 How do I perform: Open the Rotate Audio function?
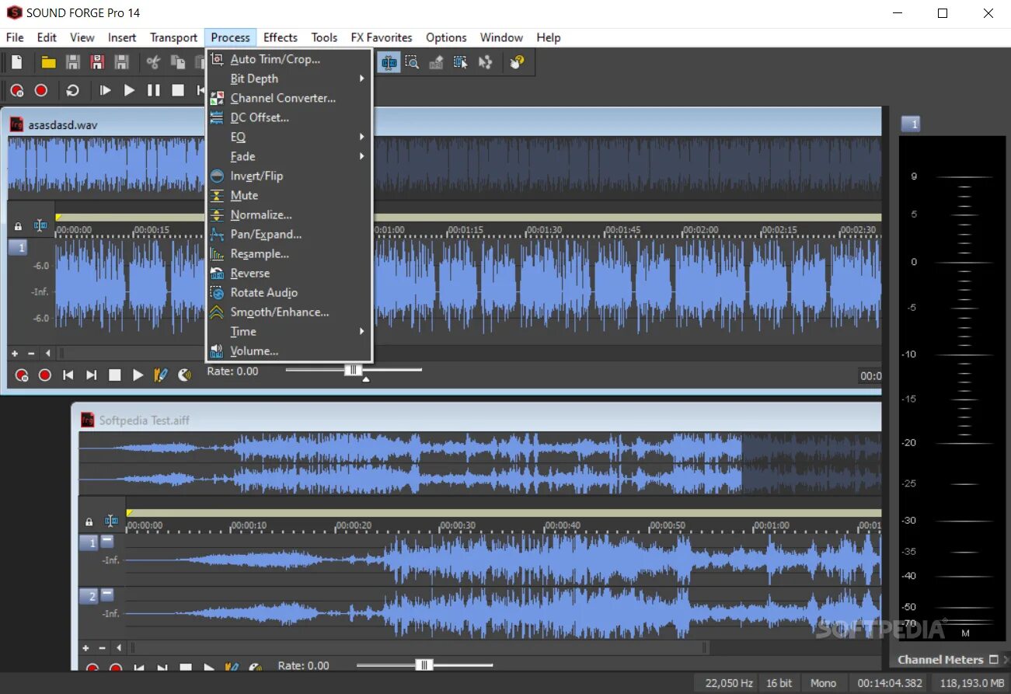(x=263, y=292)
